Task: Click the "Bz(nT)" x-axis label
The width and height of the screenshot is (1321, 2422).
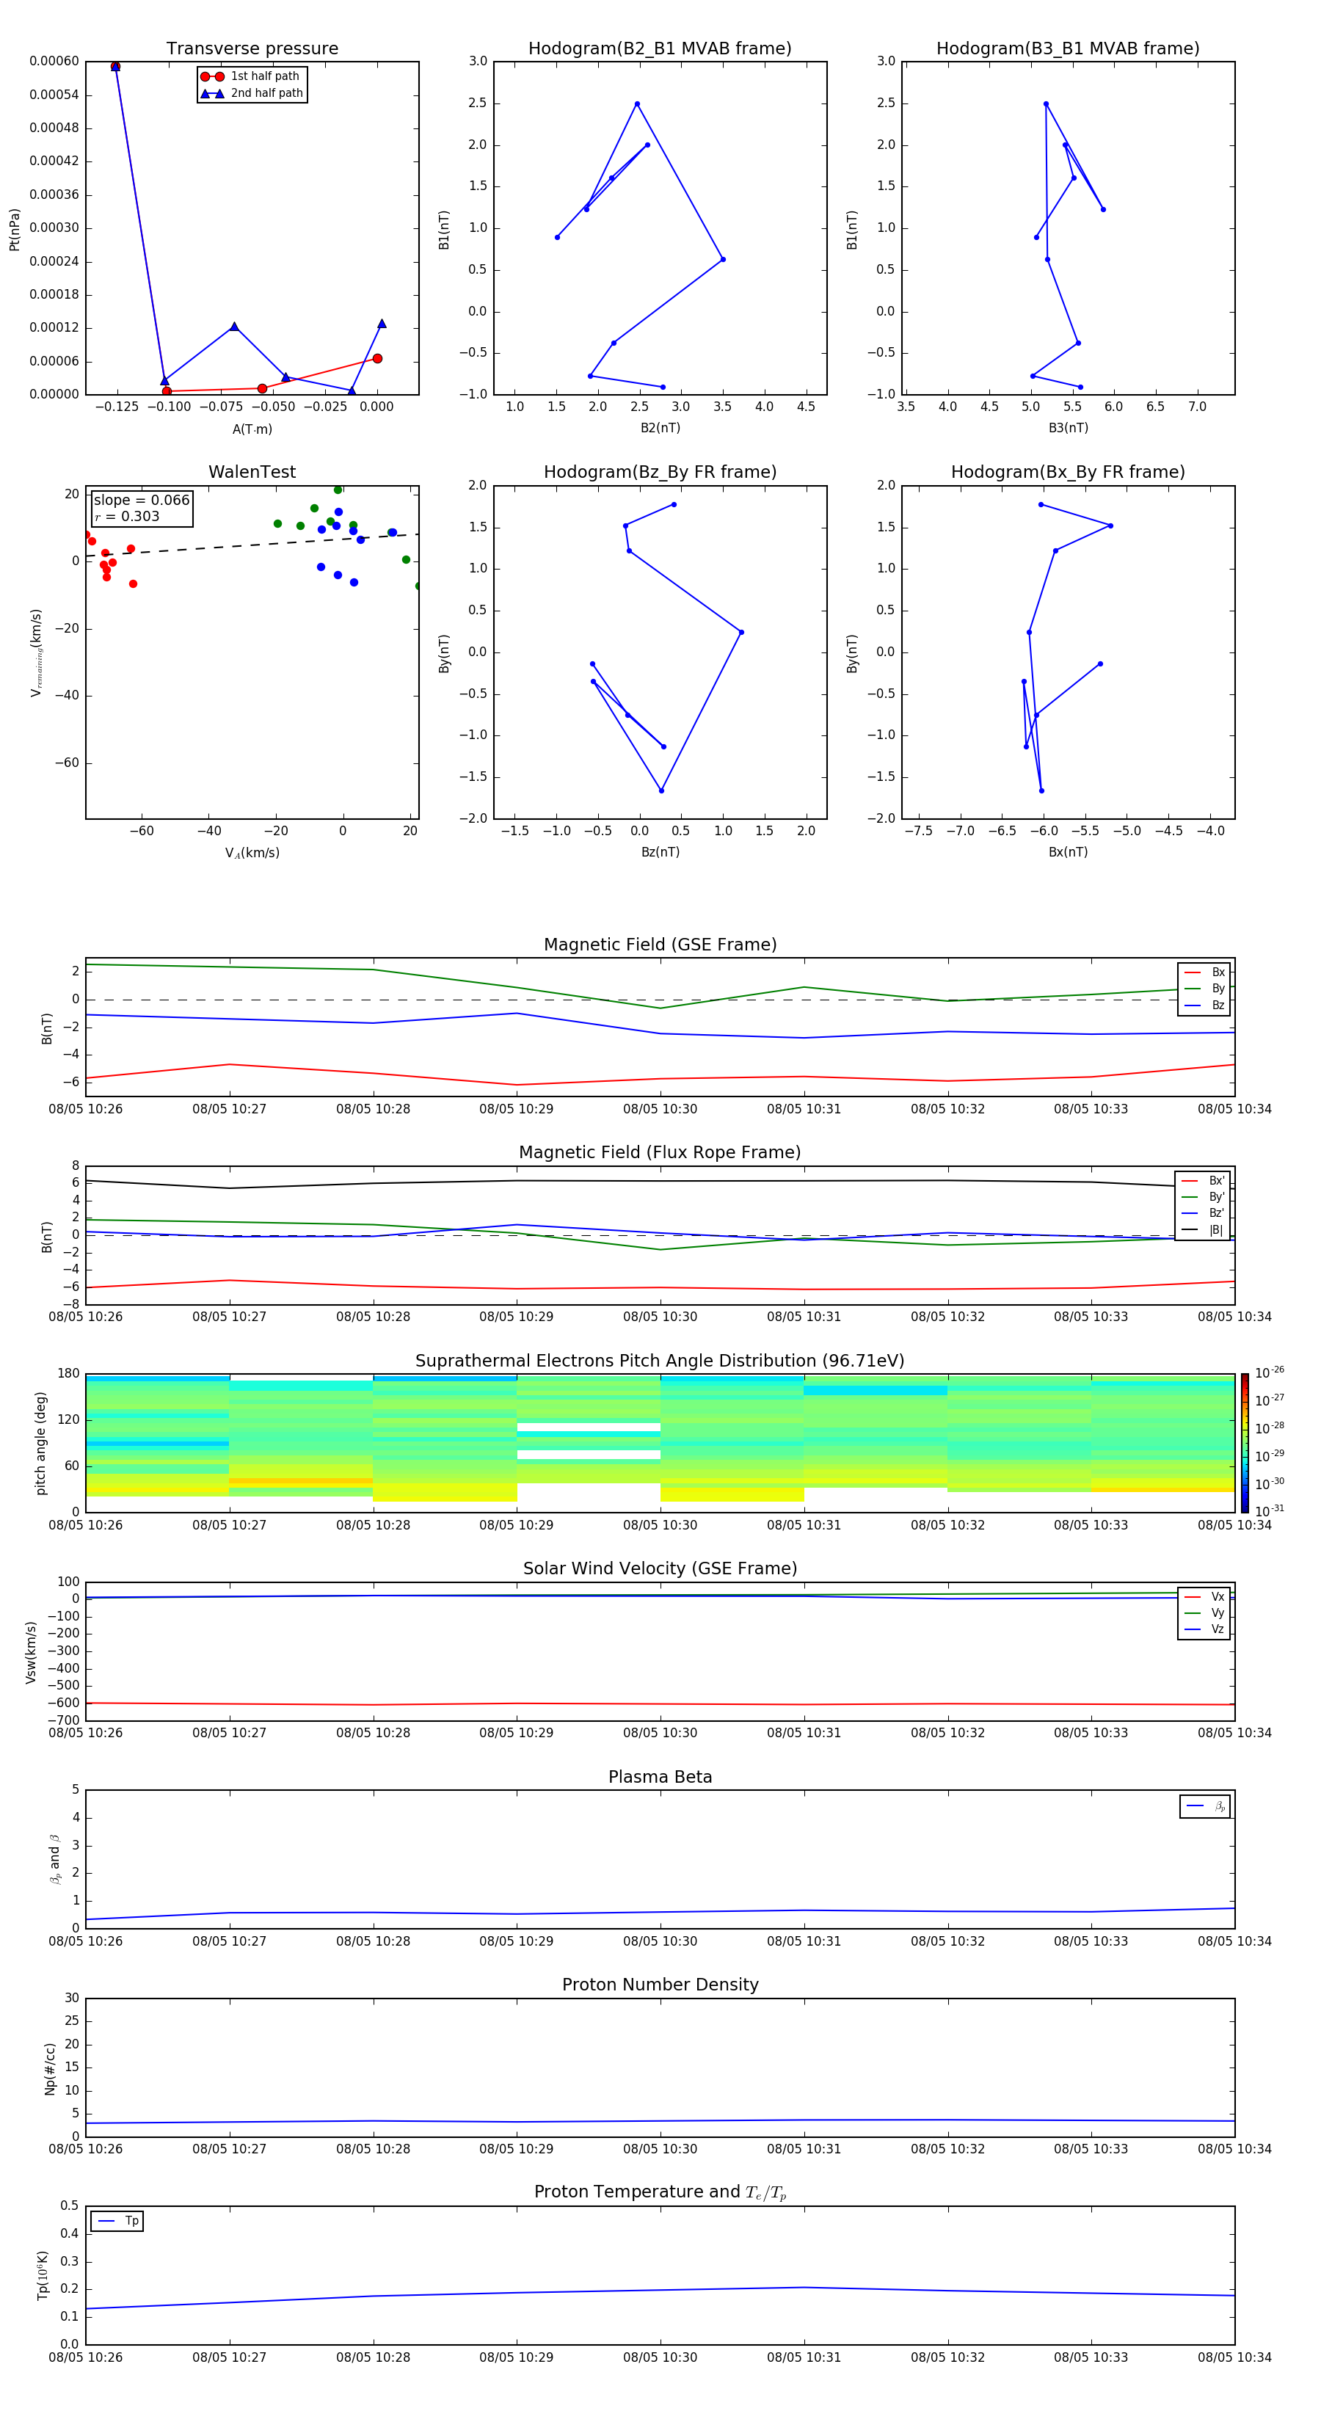Action: 660,852
